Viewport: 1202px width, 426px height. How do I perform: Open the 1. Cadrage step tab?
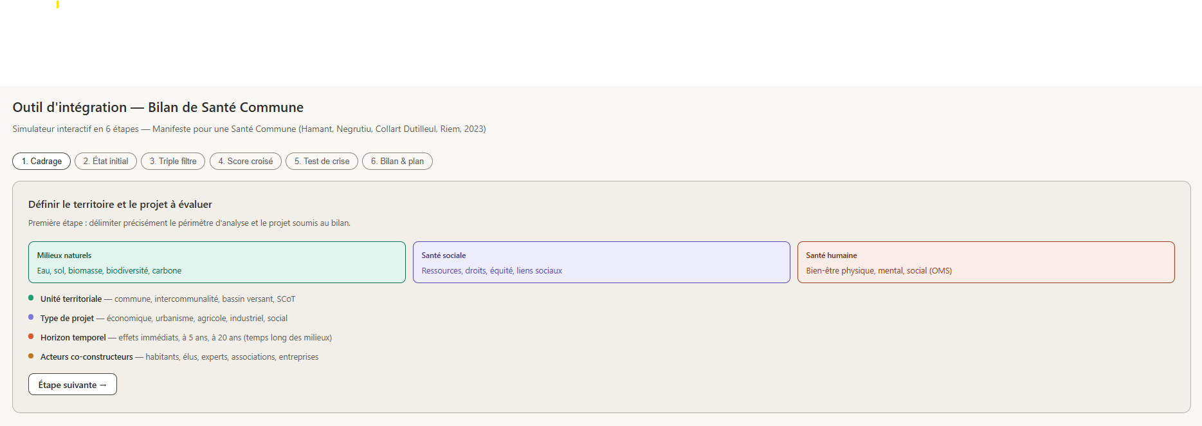click(42, 161)
